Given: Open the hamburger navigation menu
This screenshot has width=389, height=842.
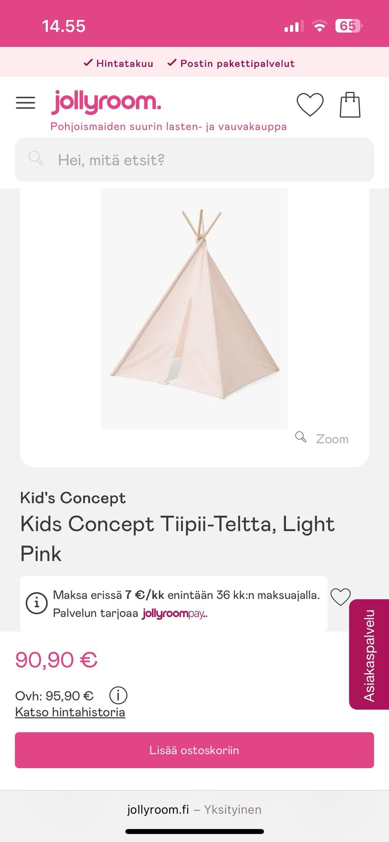Looking at the screenshot, I should (x=26, y=103).
